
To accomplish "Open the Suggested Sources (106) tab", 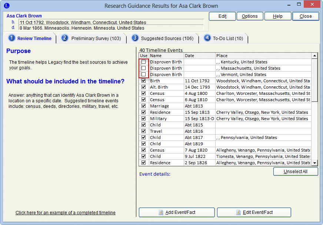I will click(163, 38).
